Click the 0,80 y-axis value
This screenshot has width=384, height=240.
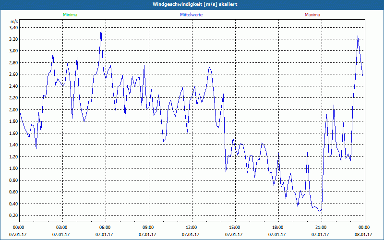coord(13,180)
